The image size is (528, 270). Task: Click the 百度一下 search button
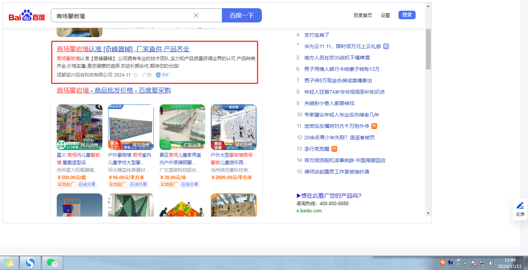tap(242, 15)
